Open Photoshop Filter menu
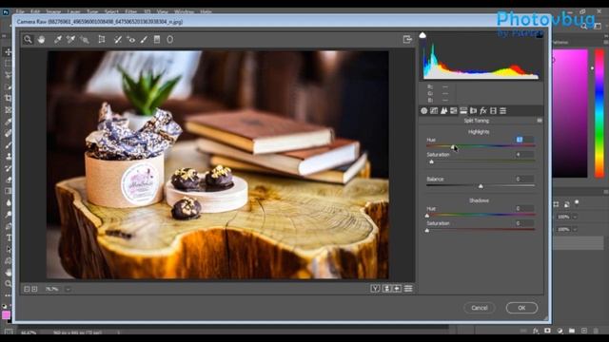 131,11
